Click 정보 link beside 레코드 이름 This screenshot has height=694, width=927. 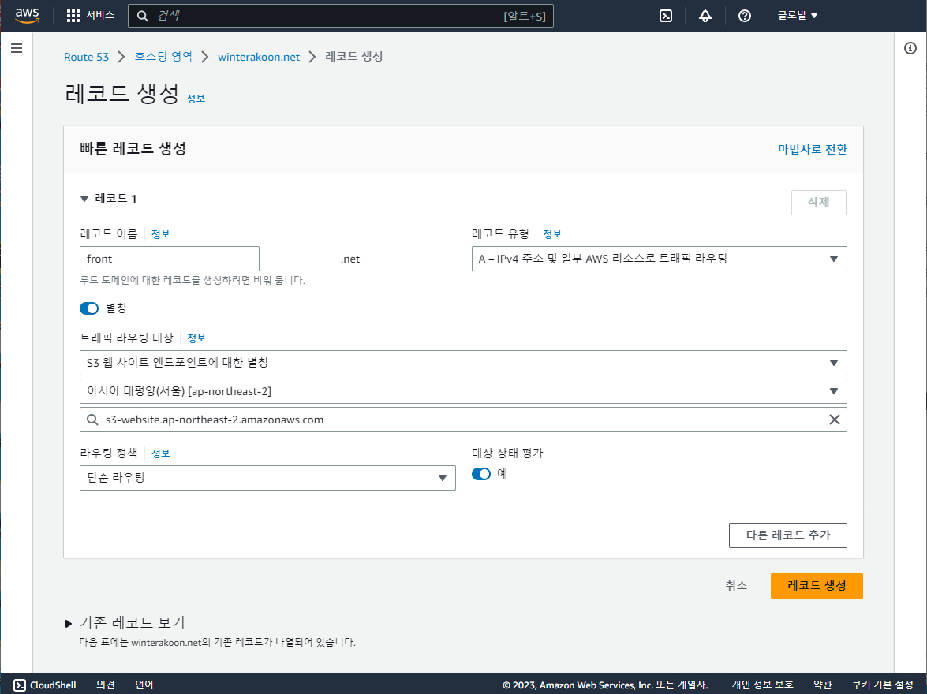[161, 234]
